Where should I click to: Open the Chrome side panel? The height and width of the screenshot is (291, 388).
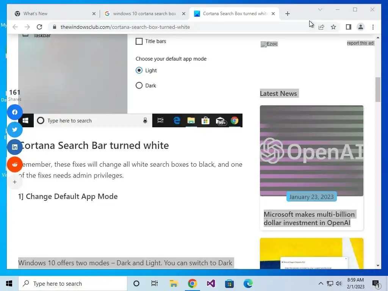point(349,27)
